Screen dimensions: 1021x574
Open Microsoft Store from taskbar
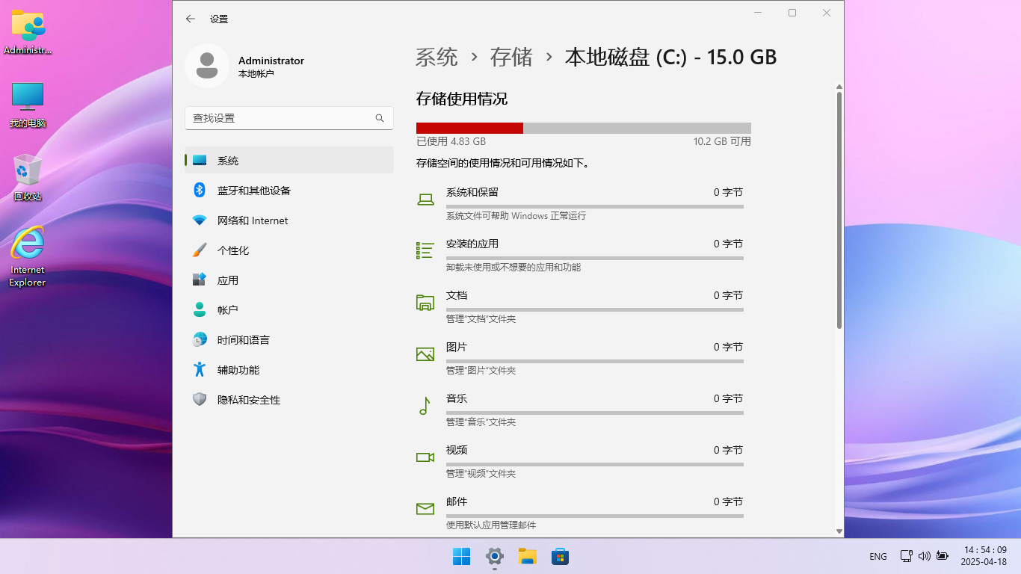point(561,556)
